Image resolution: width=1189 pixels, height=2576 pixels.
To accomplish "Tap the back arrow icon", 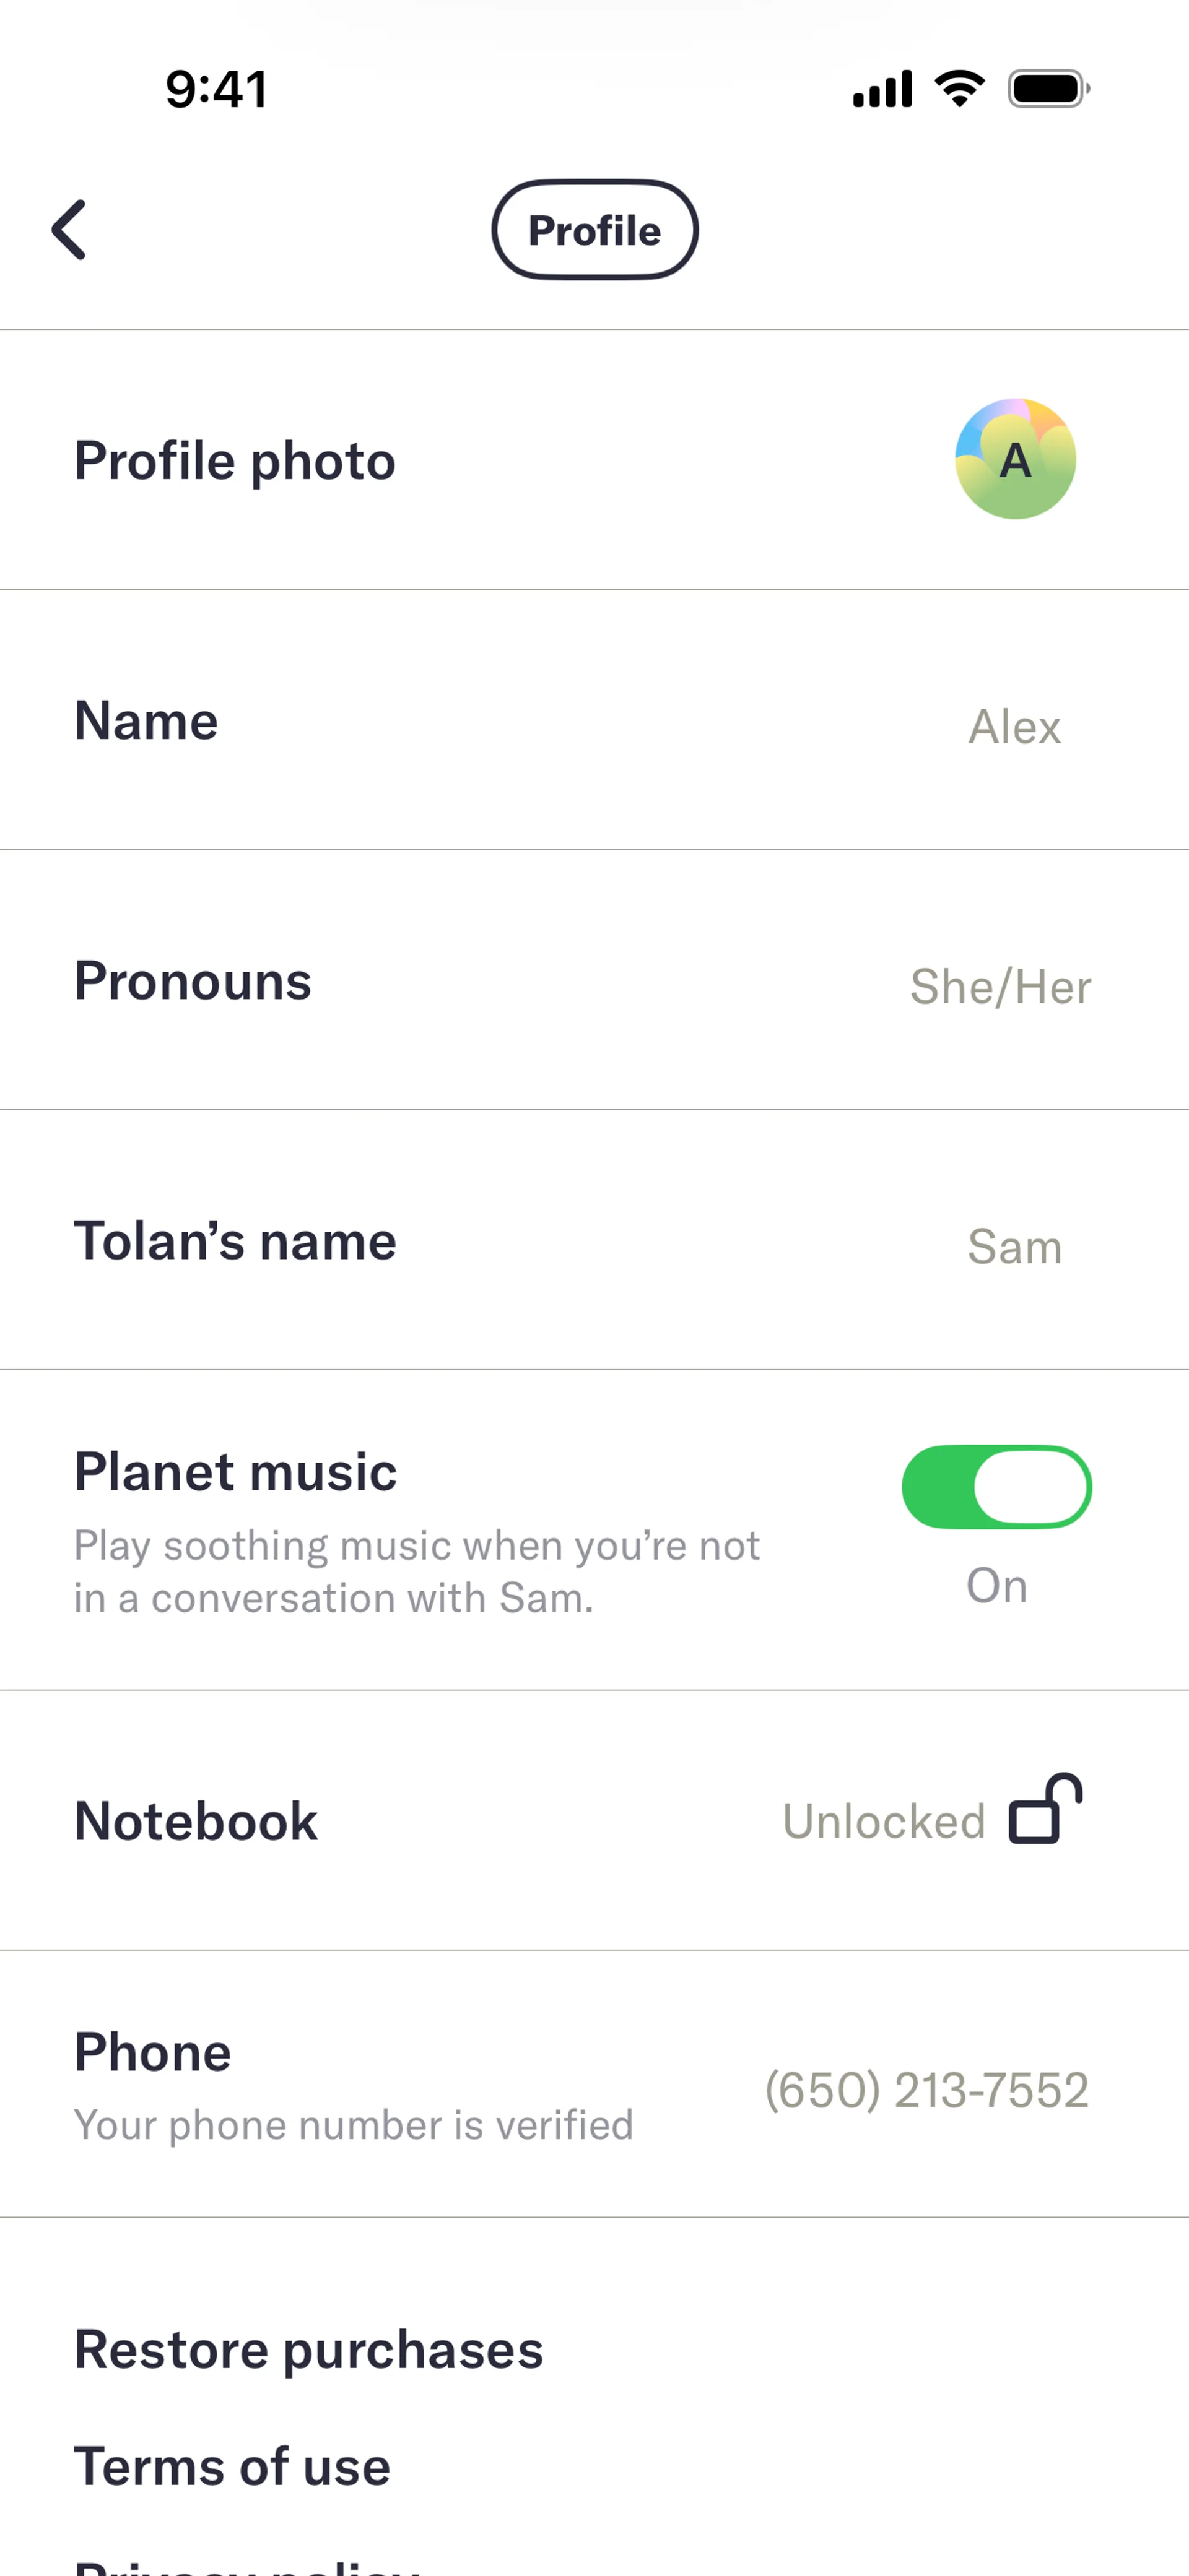I will [68, 229].
